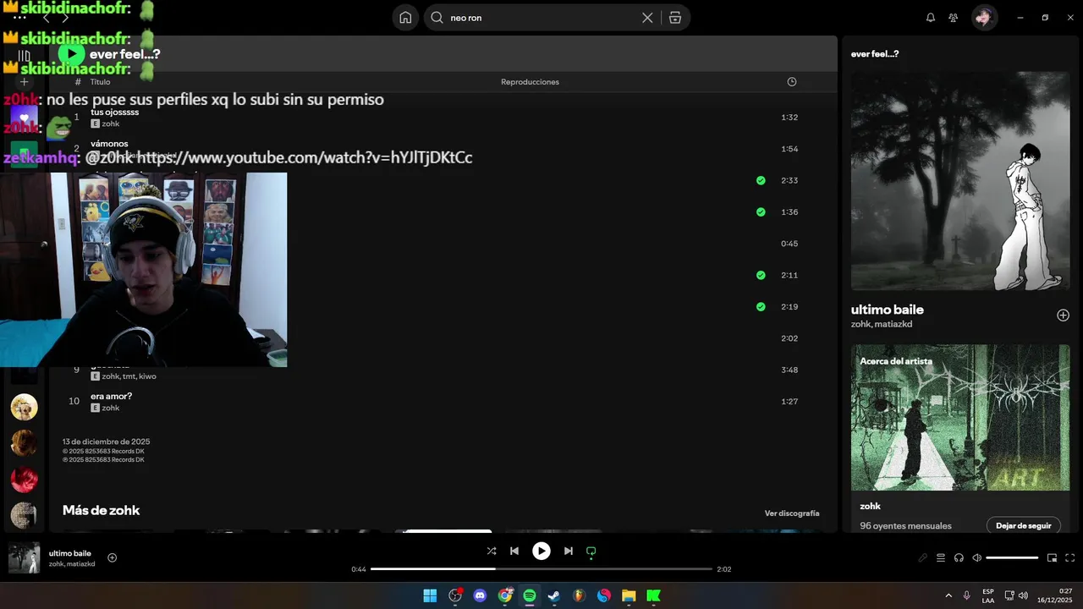Screen dimensions: 1083x609
Task: Toggle repeat mode in the player bar
Action: tap(591, 551)
